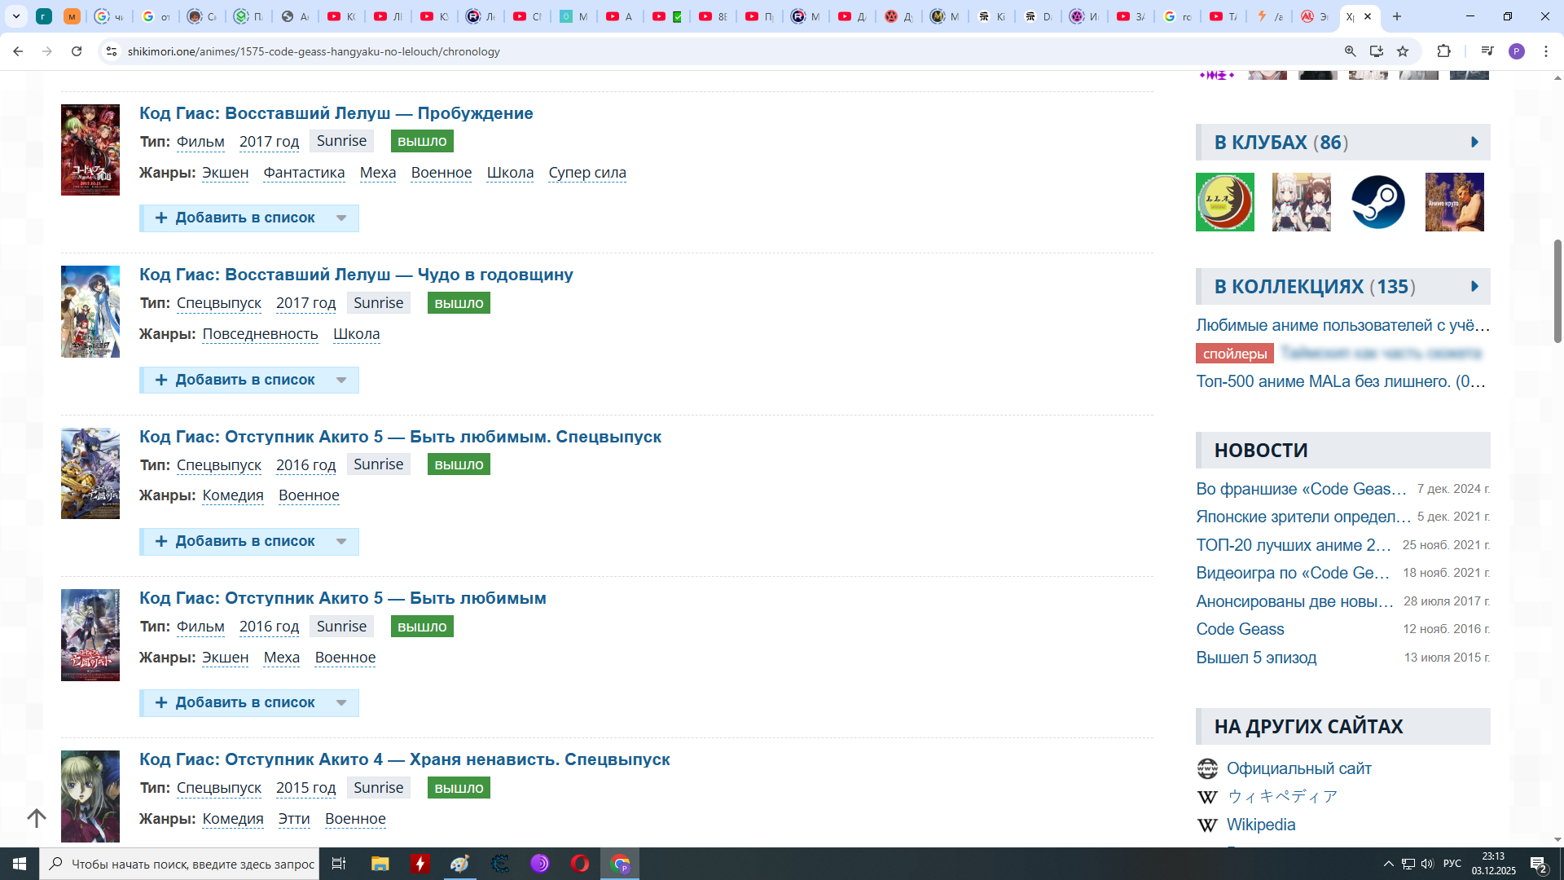The height and width of the screenshot is (880, 1564).
Task: Open Opera browser from the taskbar
Action: click(579, 864)
